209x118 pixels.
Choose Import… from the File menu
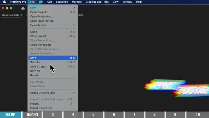coord(53,104)
